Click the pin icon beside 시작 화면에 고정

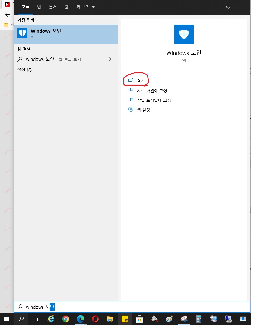131,90
